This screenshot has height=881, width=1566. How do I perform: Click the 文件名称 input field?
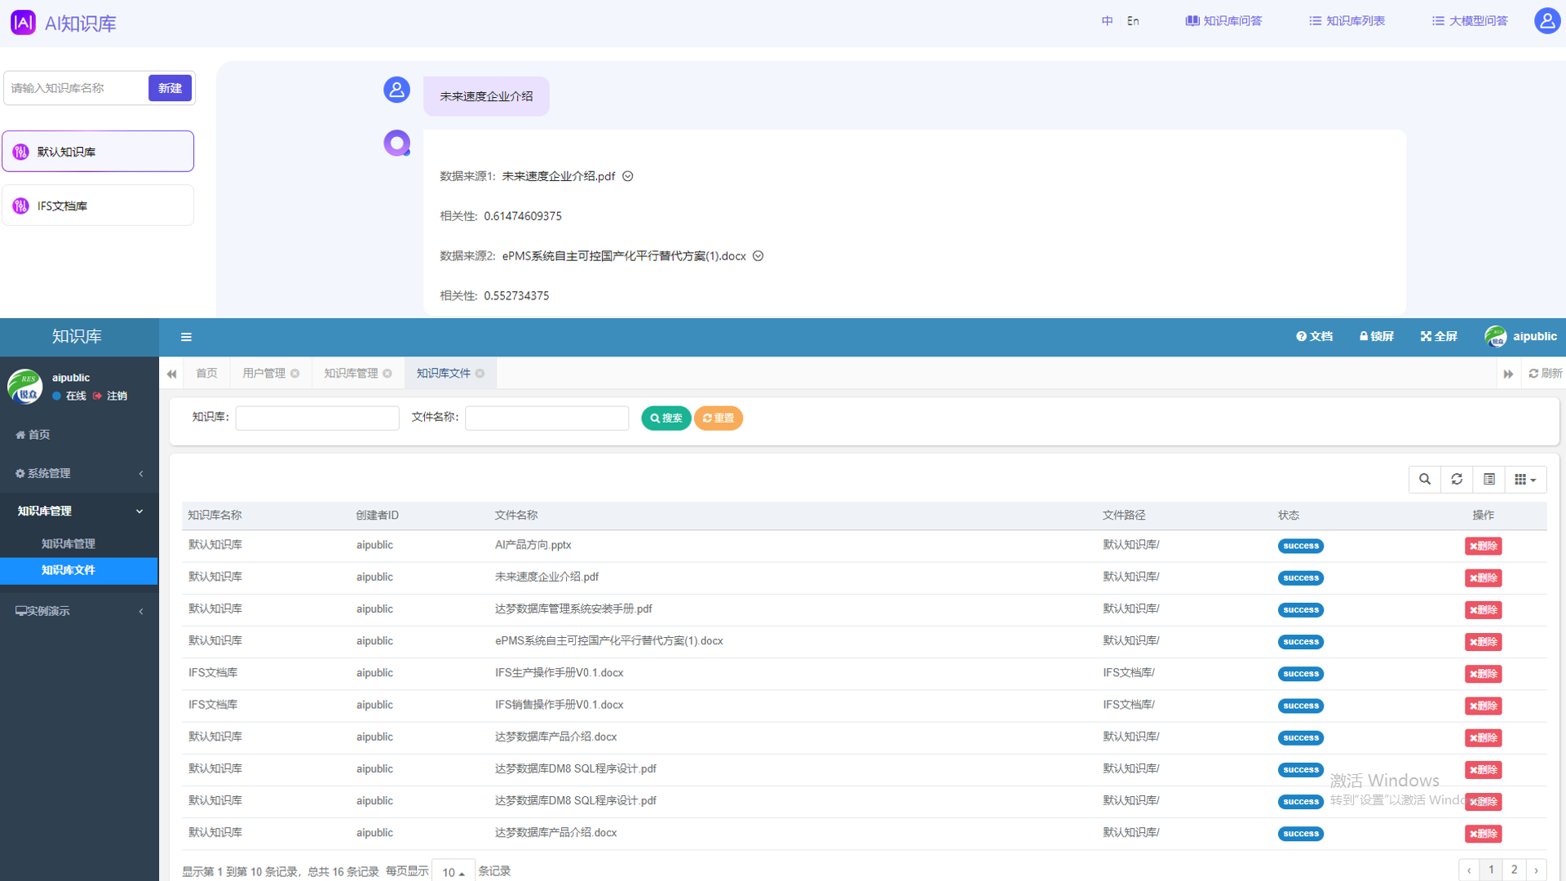coord(546,418)
